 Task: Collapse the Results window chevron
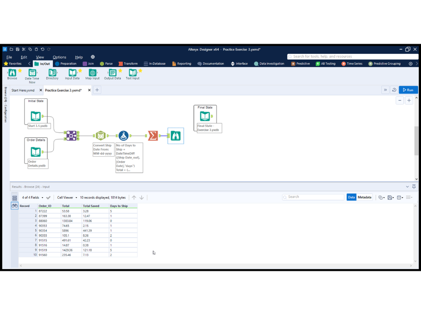[408, 186]
